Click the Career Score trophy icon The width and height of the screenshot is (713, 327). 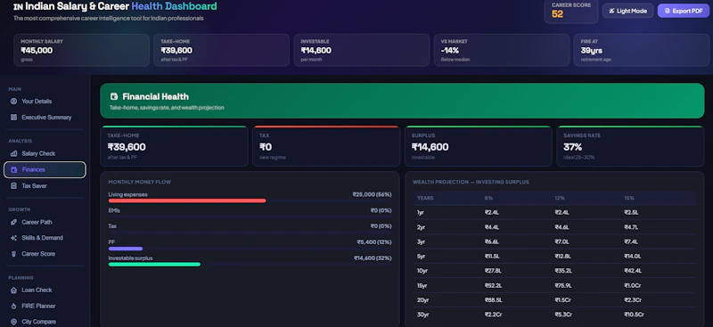[13, 254]
